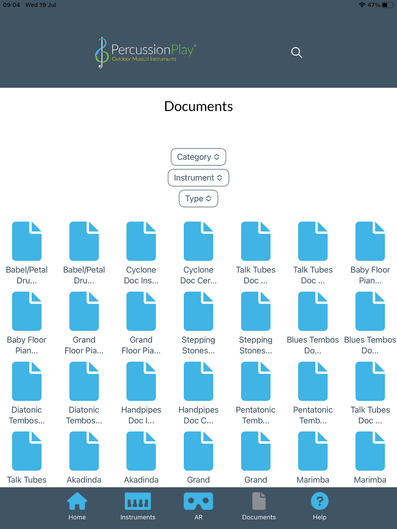Tap the 09:04 clock in status bar
This screenshot has width=397, height=529.
(12, 5)
